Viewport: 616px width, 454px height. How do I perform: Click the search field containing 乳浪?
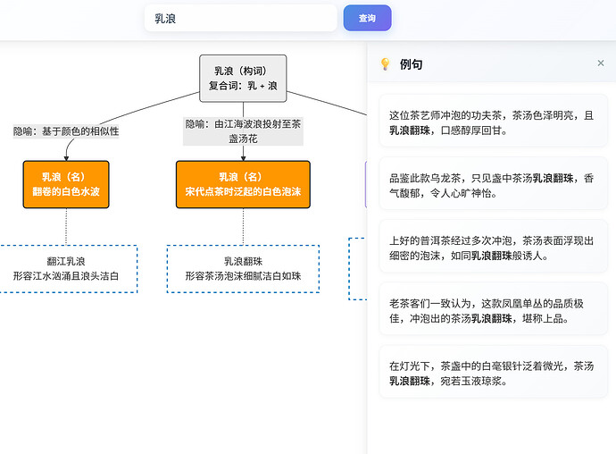tap(240, 18)
